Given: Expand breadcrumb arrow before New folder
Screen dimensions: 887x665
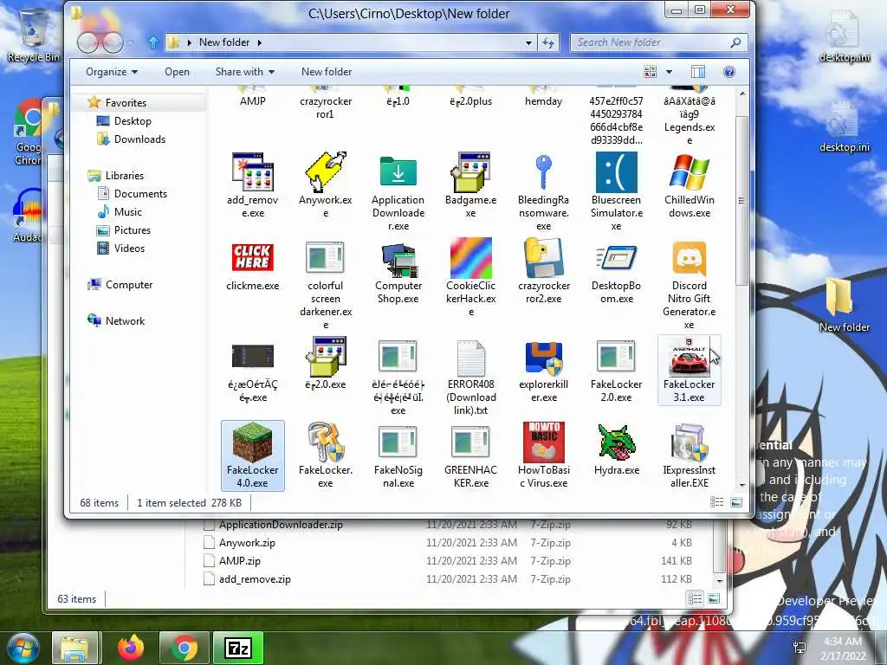Looking at the screenshot, I should coord(189,42).
